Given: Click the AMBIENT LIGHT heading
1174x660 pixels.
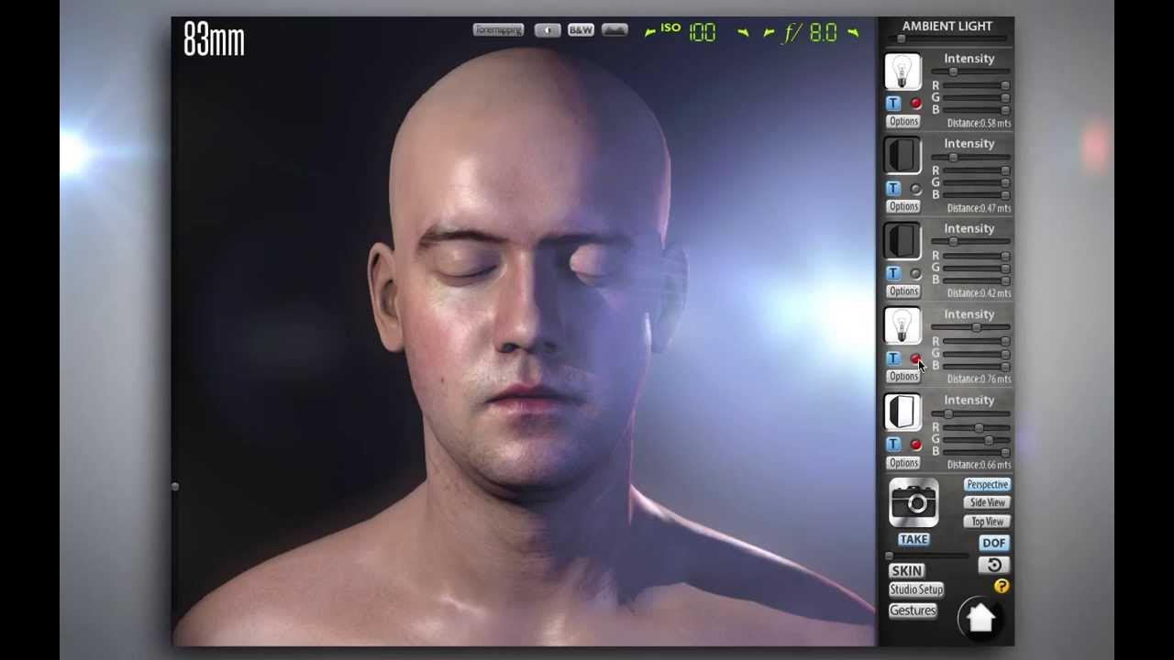Looking at the screenshot, I should pos(947,27).
